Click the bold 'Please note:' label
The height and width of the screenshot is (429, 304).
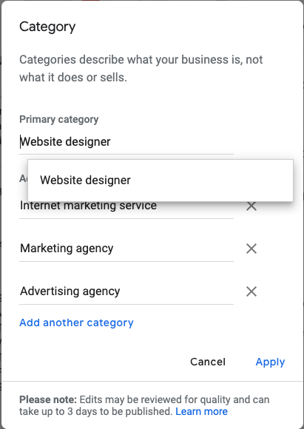click(x=48, y=399)
